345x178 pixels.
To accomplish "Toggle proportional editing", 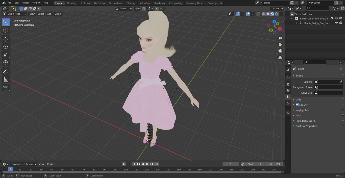I will (x=156, y=9).
